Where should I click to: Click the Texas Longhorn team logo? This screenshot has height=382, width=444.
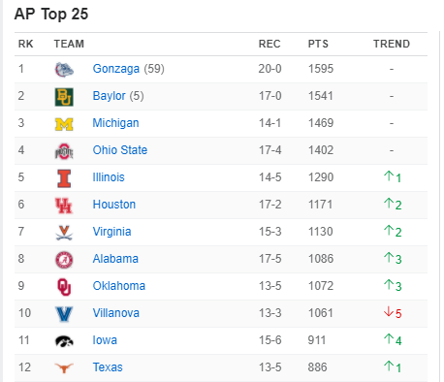[64, 367]
